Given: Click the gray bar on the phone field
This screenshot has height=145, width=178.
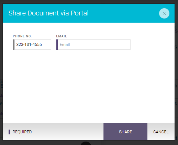Looking at the screenshot, I should pos(14,45).
